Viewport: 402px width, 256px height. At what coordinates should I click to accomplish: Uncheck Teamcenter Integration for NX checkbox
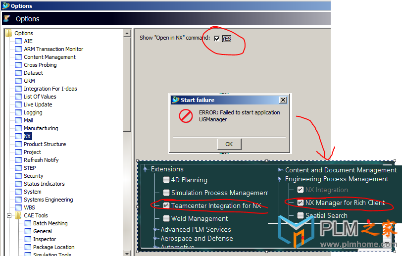point(166,205)
